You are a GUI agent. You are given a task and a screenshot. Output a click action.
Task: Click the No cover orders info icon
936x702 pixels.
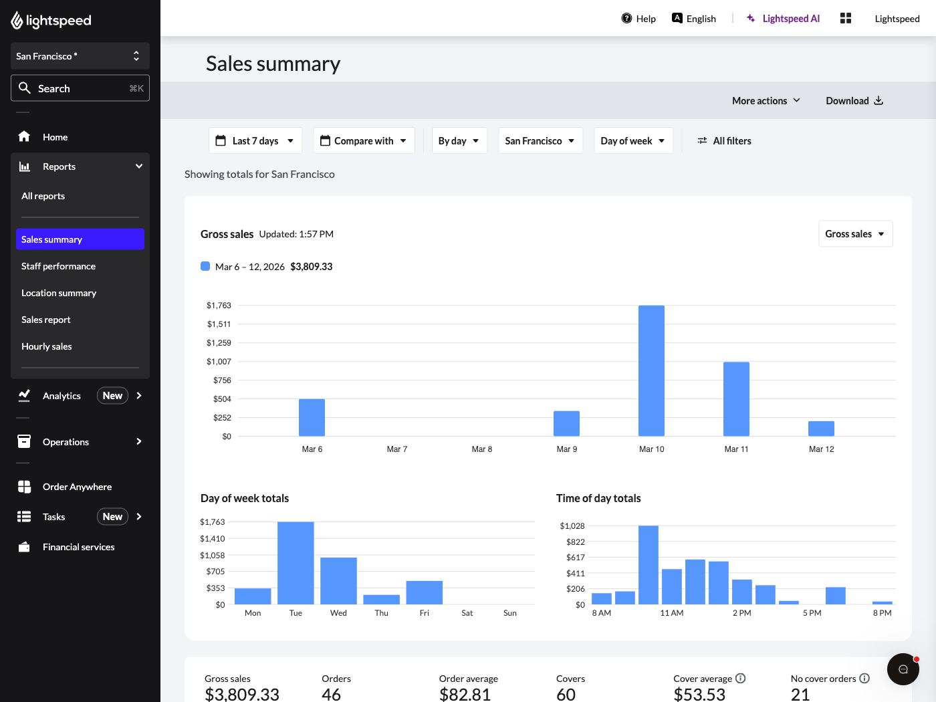point(866,678)
